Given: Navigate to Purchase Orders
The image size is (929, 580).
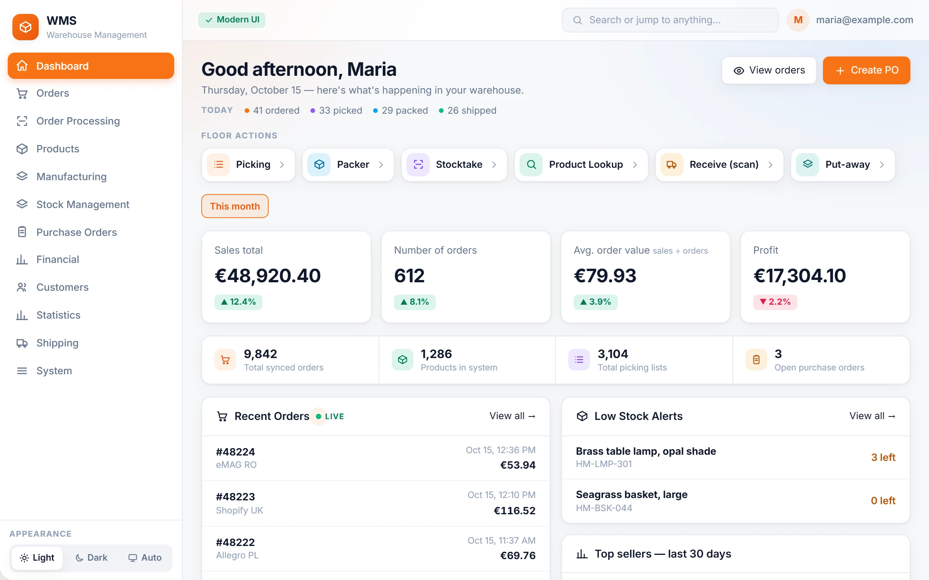Looking at the screenshot, I should click(x=91, y=232).
